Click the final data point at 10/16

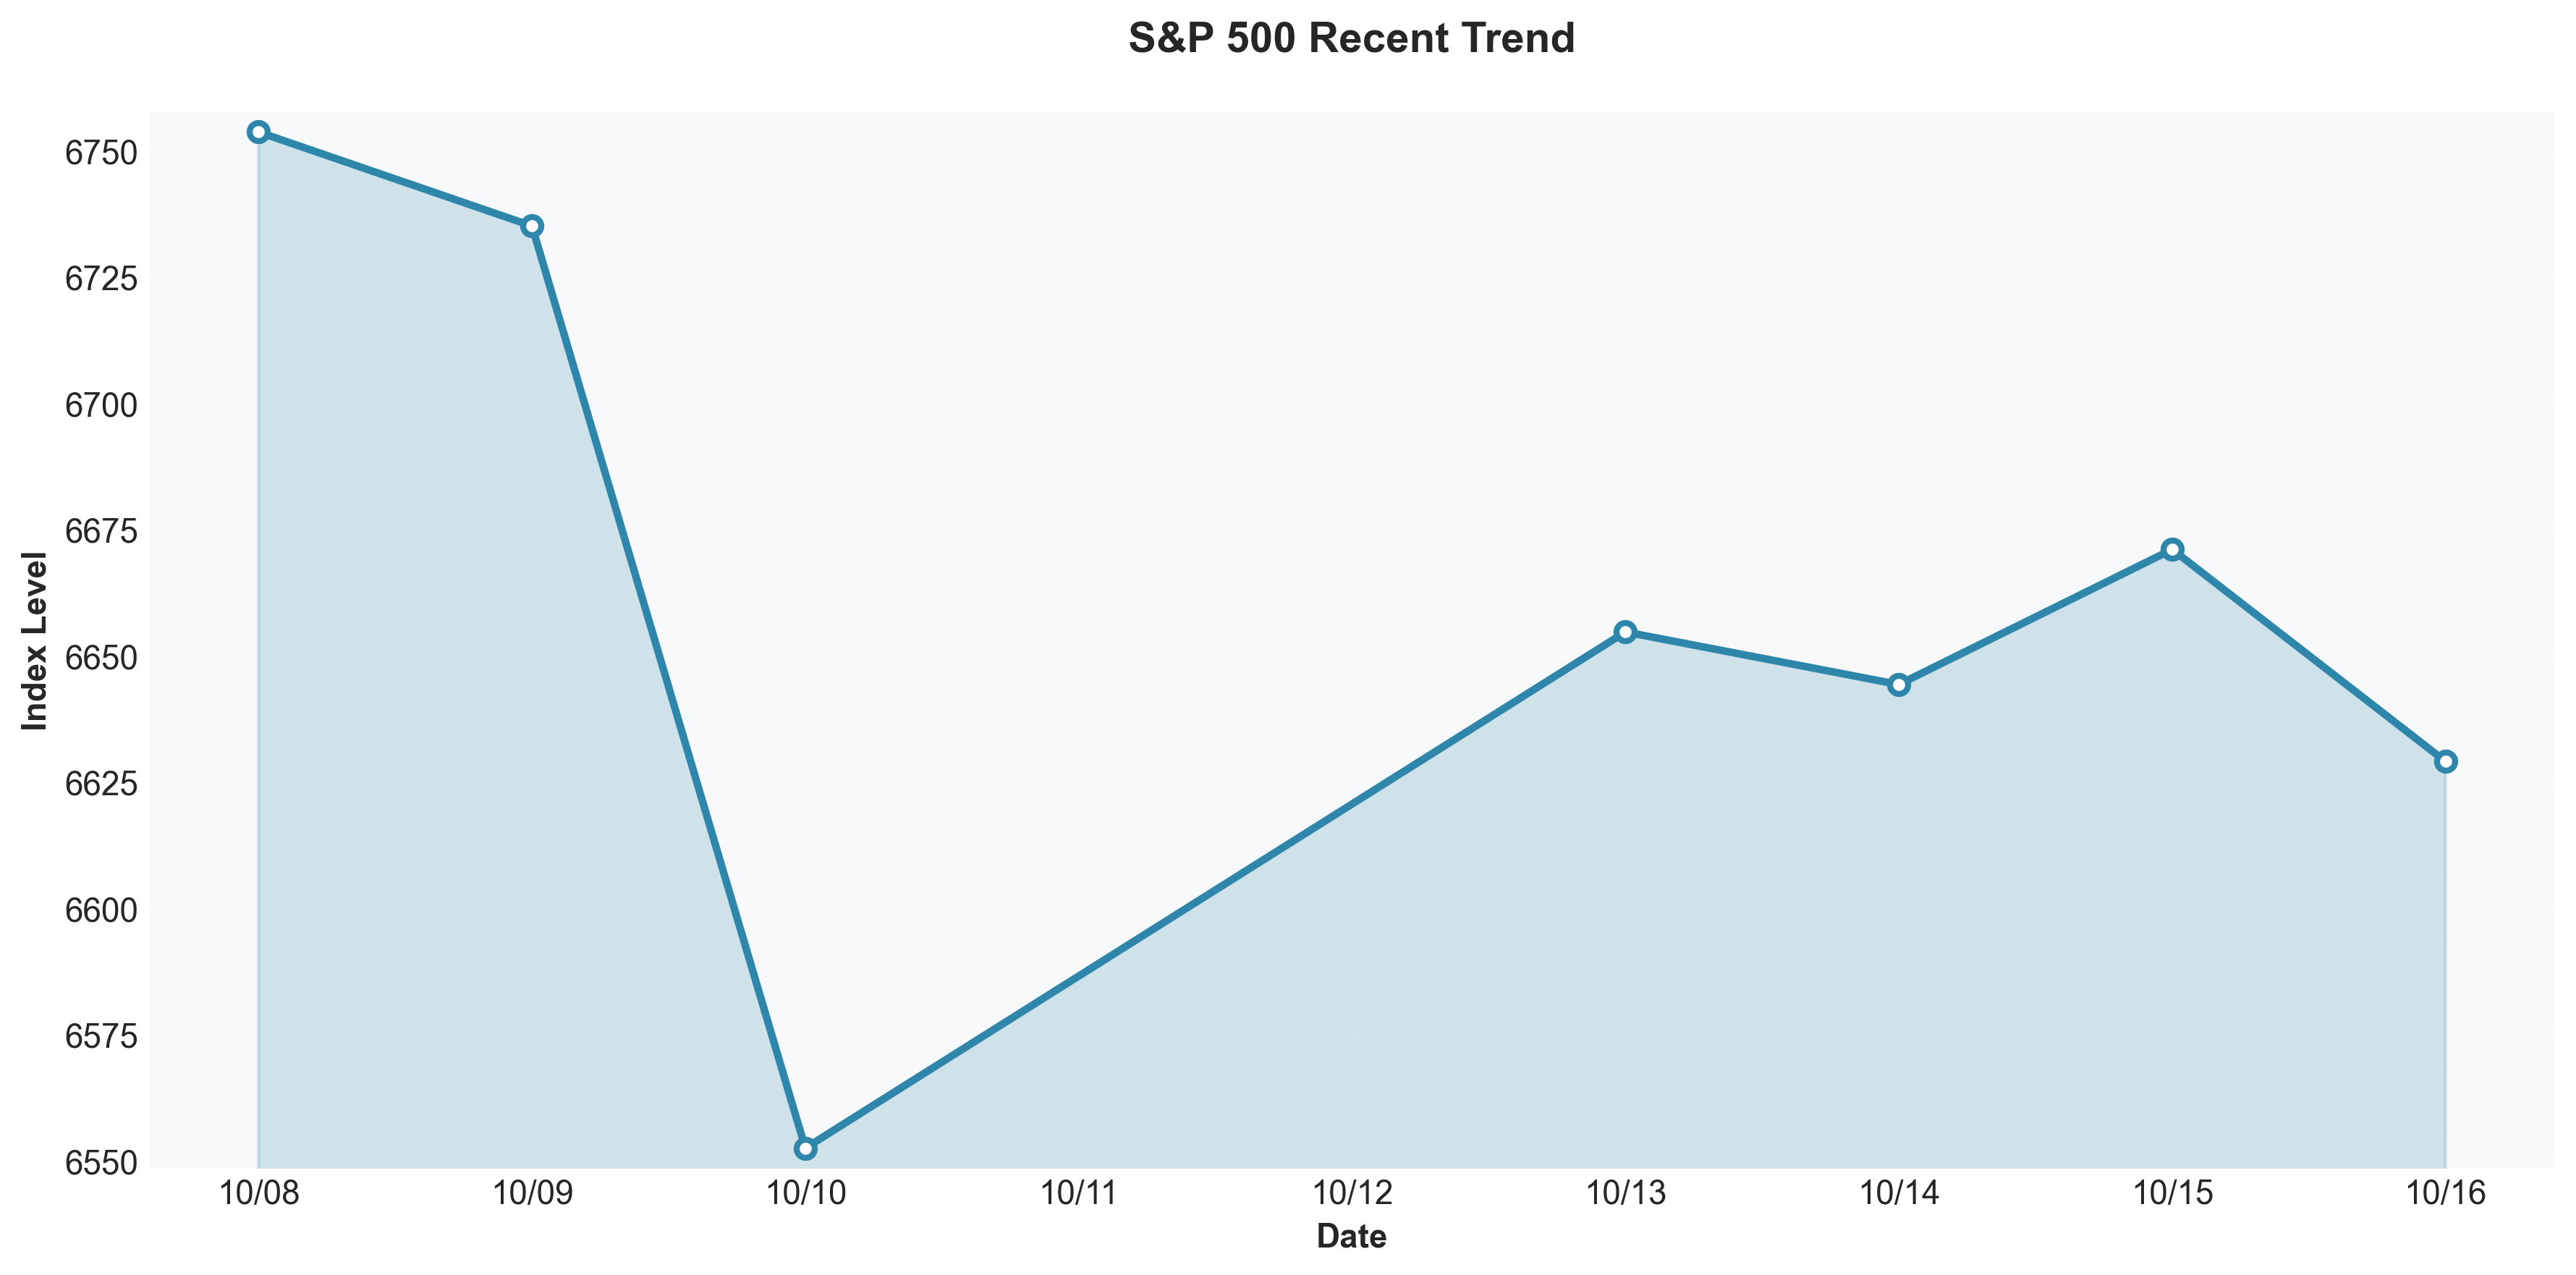tap(2446, 762)
